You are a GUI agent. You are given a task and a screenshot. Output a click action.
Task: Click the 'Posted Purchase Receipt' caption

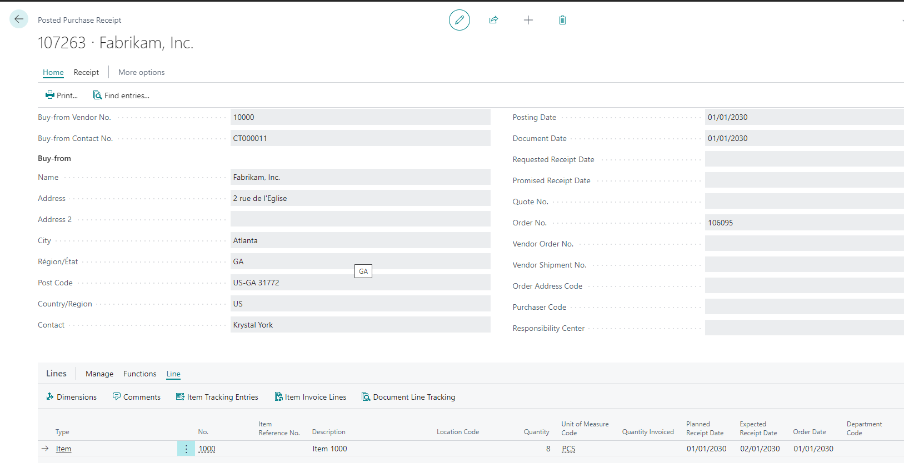click(79, 20)
